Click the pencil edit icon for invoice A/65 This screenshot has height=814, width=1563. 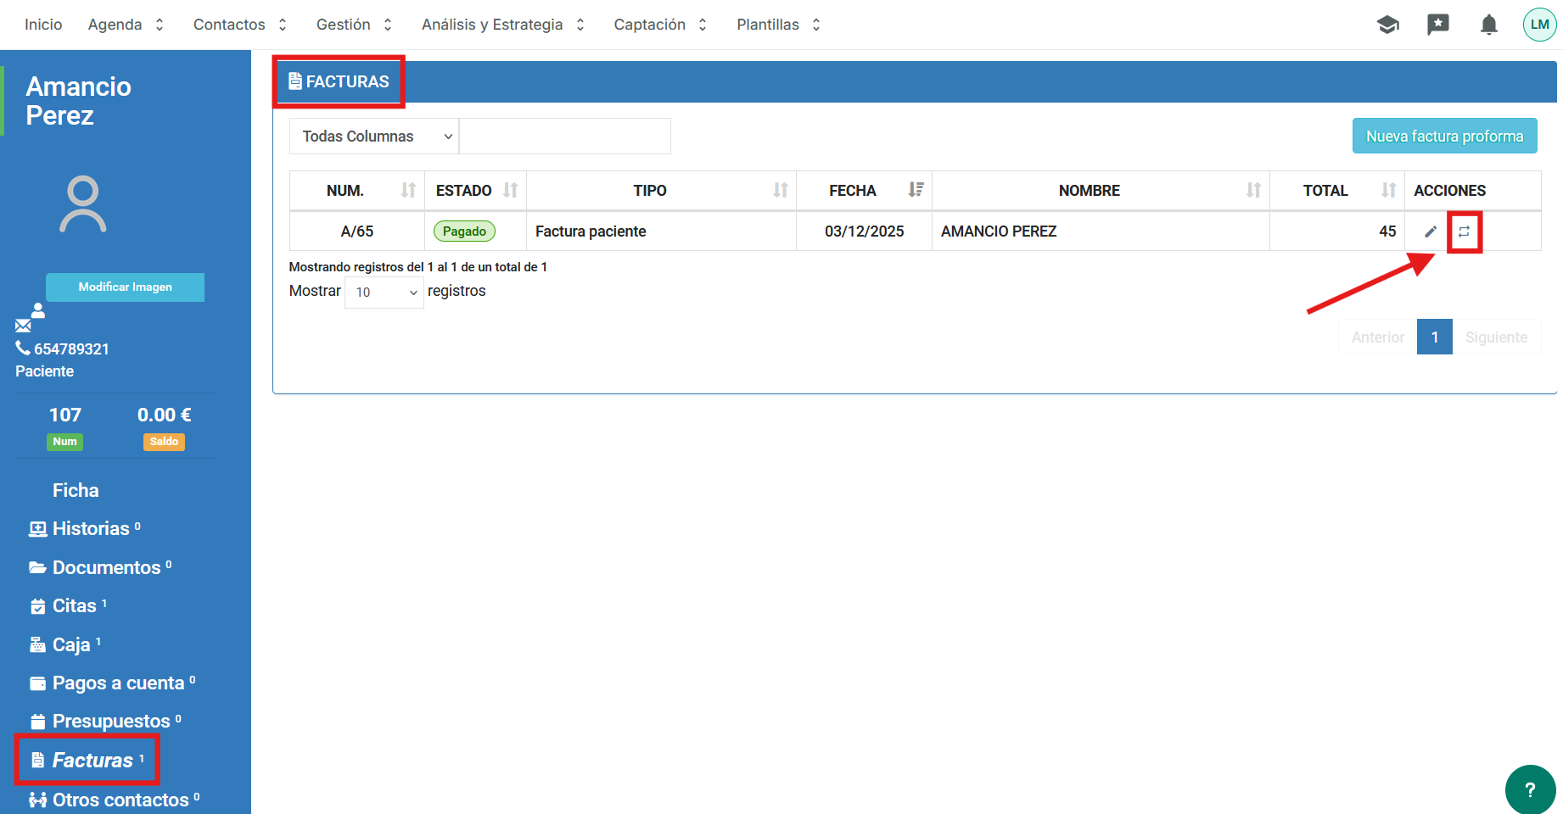pyautogui.click(x=1431, y=231)
